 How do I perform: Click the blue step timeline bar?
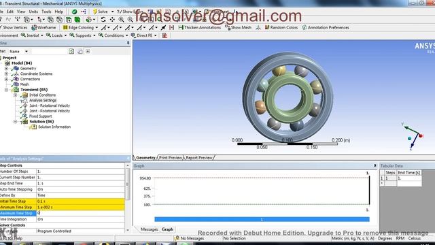[262, 219]
